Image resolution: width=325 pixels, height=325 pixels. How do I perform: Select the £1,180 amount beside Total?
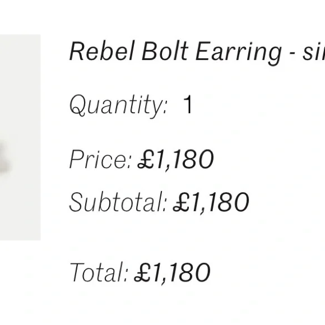coord(172,273)
